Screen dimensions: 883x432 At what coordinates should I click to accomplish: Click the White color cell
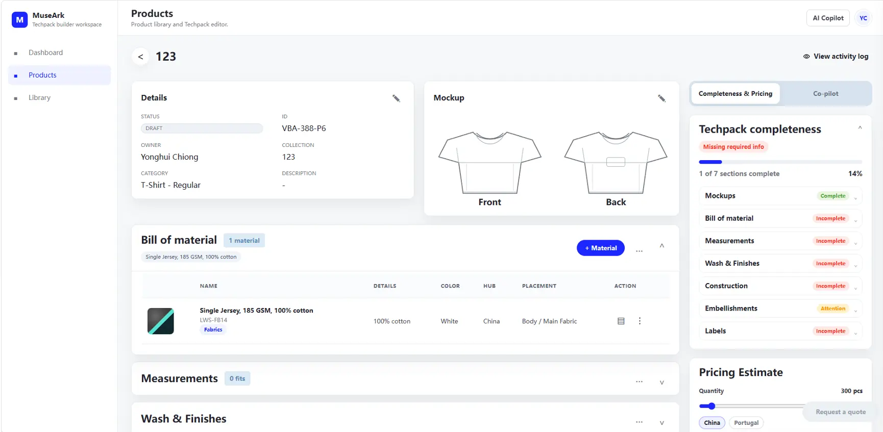[x=449, y=321]
